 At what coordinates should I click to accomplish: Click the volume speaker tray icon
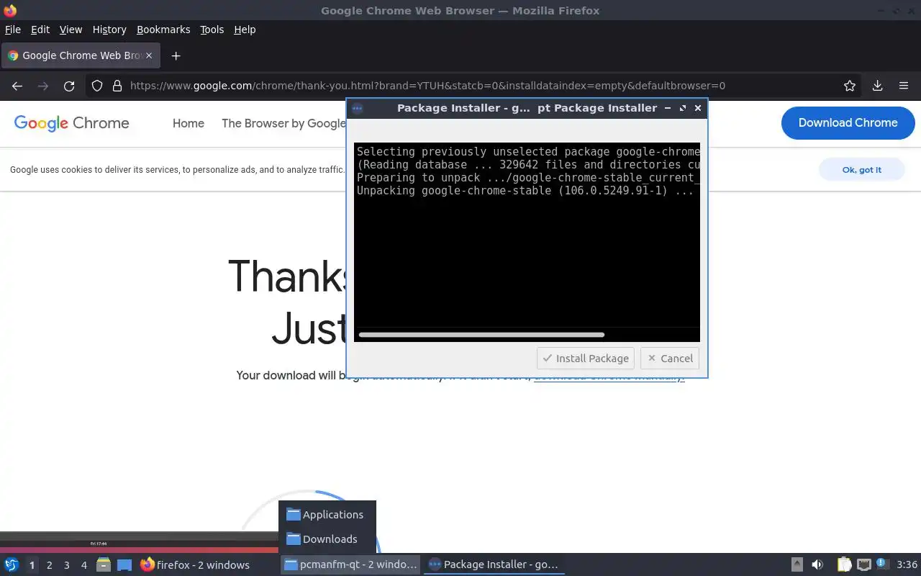point(817,564)
